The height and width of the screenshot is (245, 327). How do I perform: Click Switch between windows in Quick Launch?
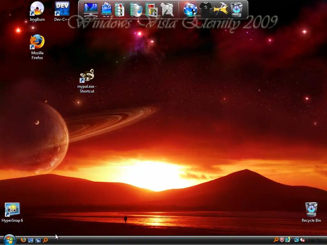pos(38,240)
